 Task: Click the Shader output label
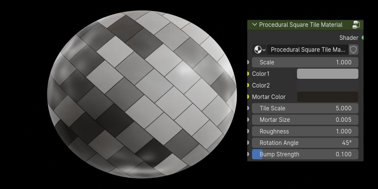(x=349, y=38)
